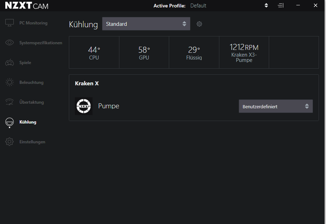Click the Kühlung page title
Viewport: 326px width, 224px height.
click(83, 24)
